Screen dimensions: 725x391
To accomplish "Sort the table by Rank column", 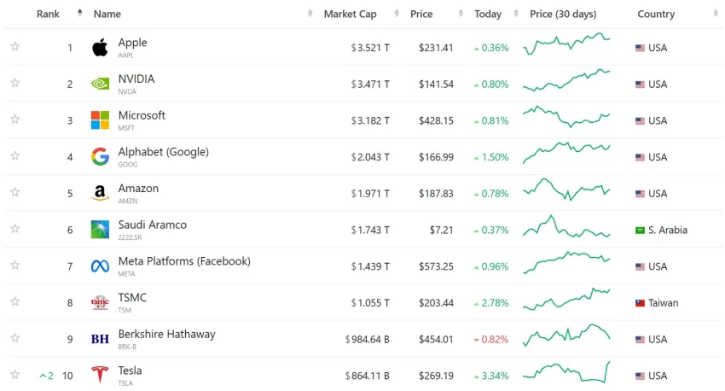I will point(48,14).
